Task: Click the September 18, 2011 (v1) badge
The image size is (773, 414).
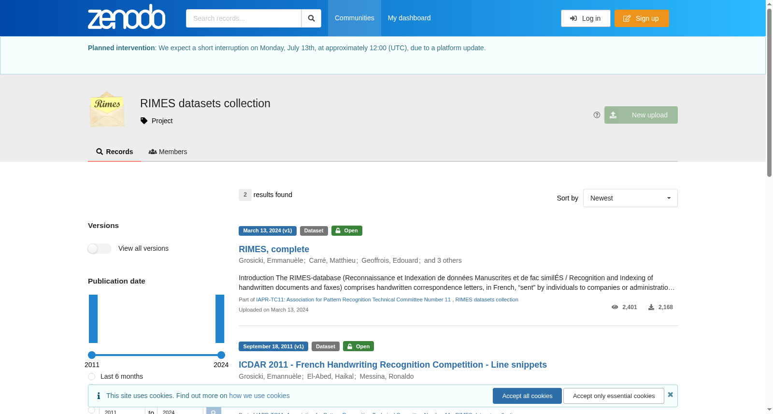Action: point(273,346)
